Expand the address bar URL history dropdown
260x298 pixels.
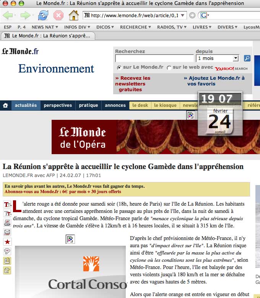click(182, 15)
